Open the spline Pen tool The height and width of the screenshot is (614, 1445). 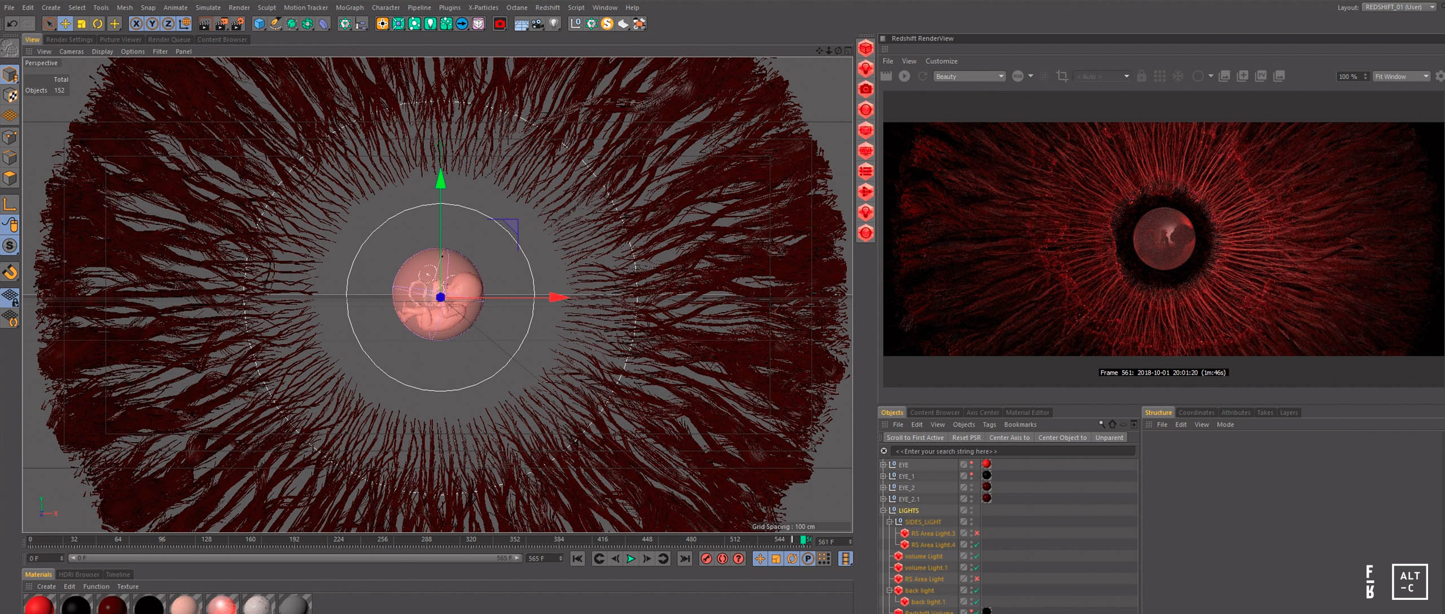coord(275,24)
